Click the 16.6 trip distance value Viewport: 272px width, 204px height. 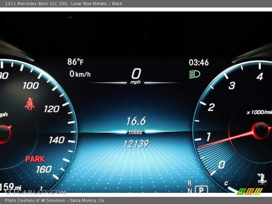click(136, 121)
